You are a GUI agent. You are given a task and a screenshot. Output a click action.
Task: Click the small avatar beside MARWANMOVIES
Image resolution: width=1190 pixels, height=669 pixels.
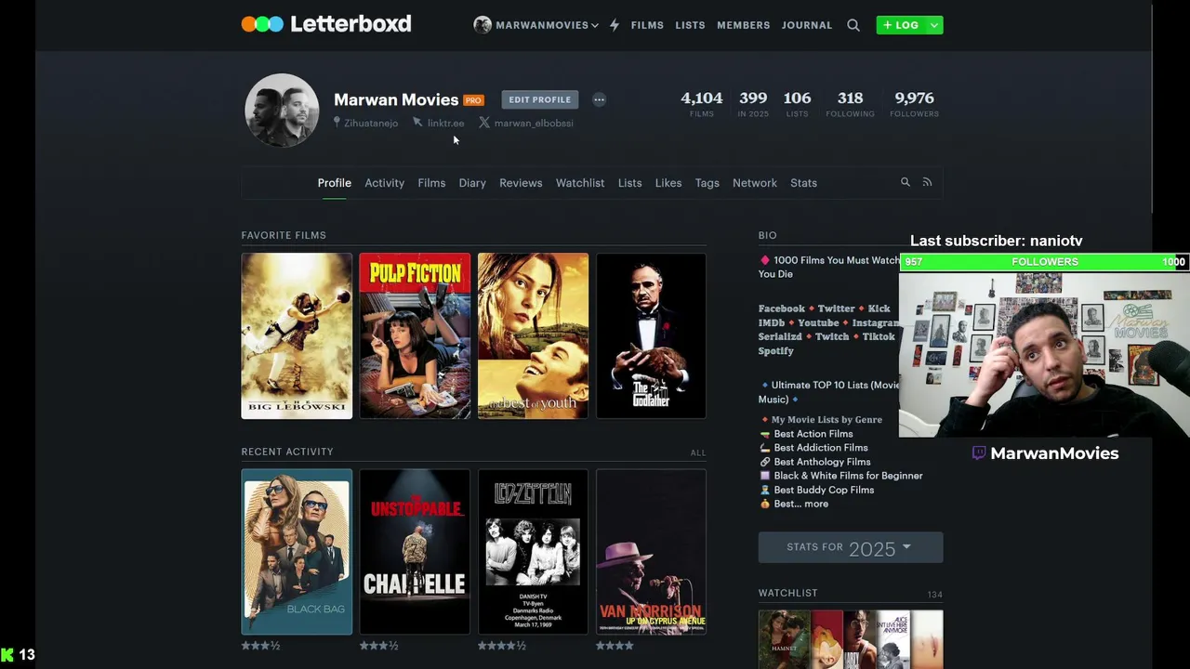(483, 25)
